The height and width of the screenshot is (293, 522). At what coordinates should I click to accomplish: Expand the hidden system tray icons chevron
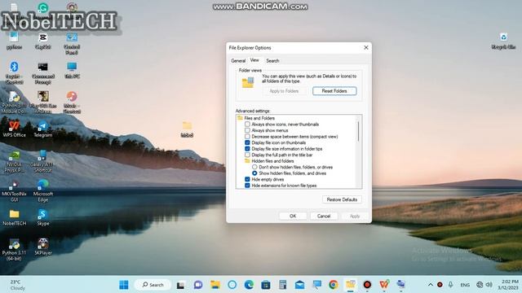click(430, 285)
